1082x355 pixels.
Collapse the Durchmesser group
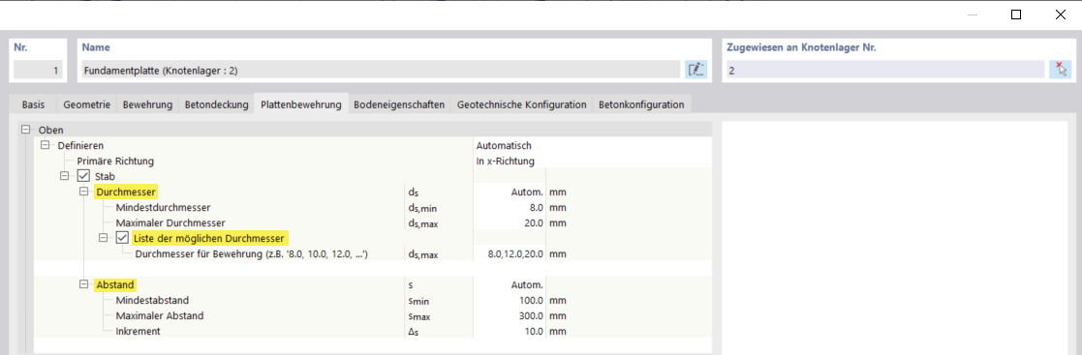click(x=84, y=192)
